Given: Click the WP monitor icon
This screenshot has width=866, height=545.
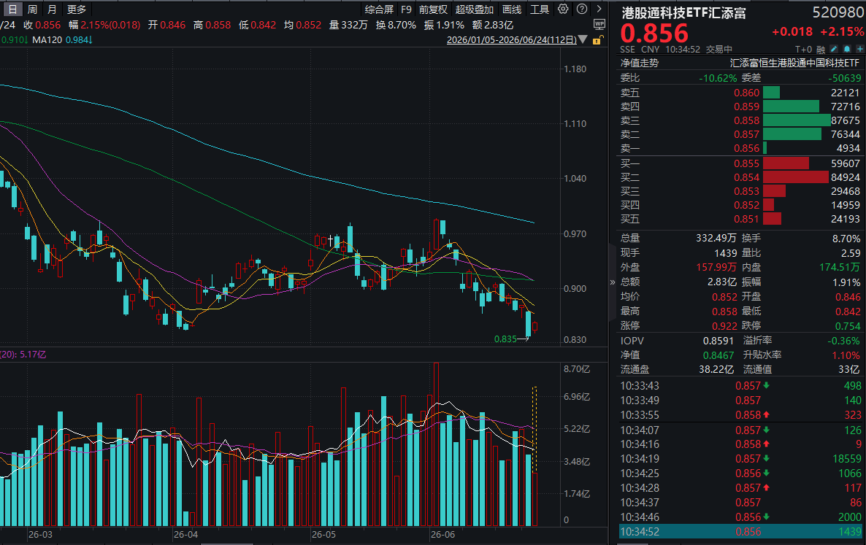Looking at the screenshot, I should point(599,24).
